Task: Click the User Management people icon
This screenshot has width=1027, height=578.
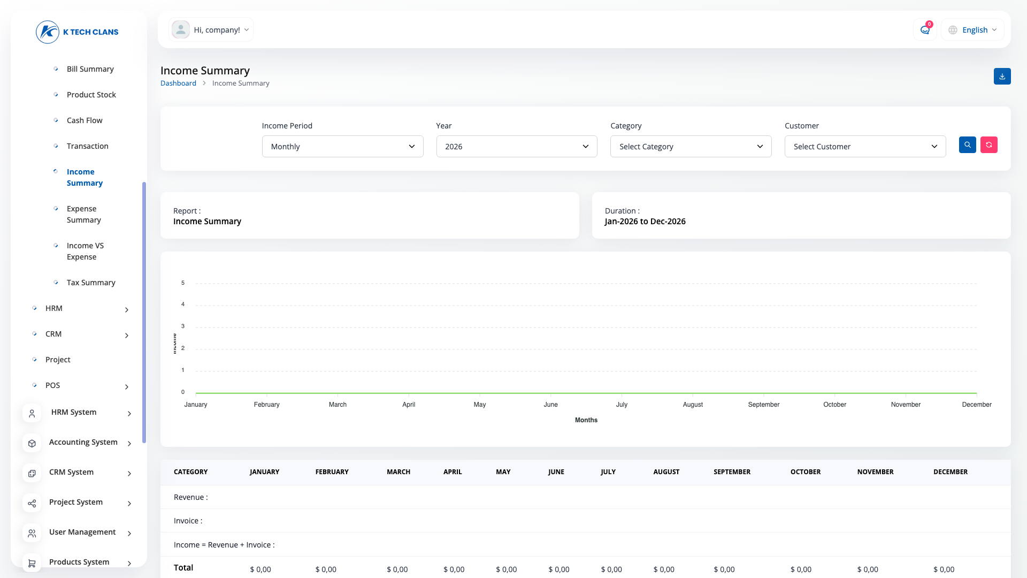Action: (x=32, y=533)
